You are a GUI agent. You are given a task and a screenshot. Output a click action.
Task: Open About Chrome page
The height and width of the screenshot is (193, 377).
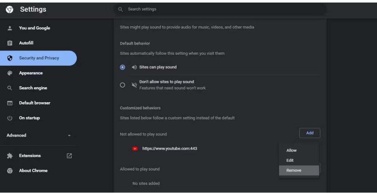coord(33,171)
